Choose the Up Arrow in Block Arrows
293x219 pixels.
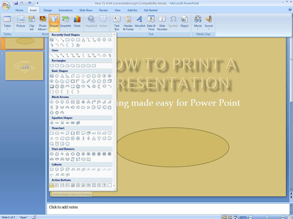(x=62, y=102)
